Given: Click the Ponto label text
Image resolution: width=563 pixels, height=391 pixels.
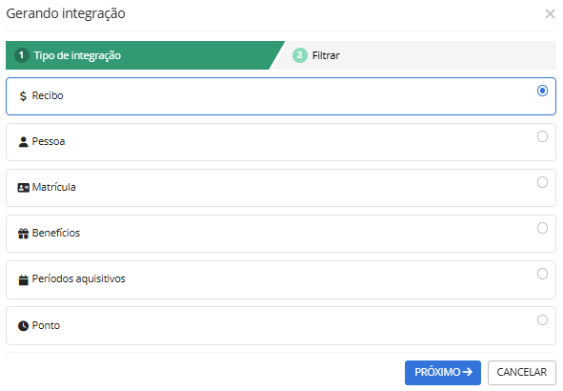Looking at the screenshot, I should coord(46,325).
